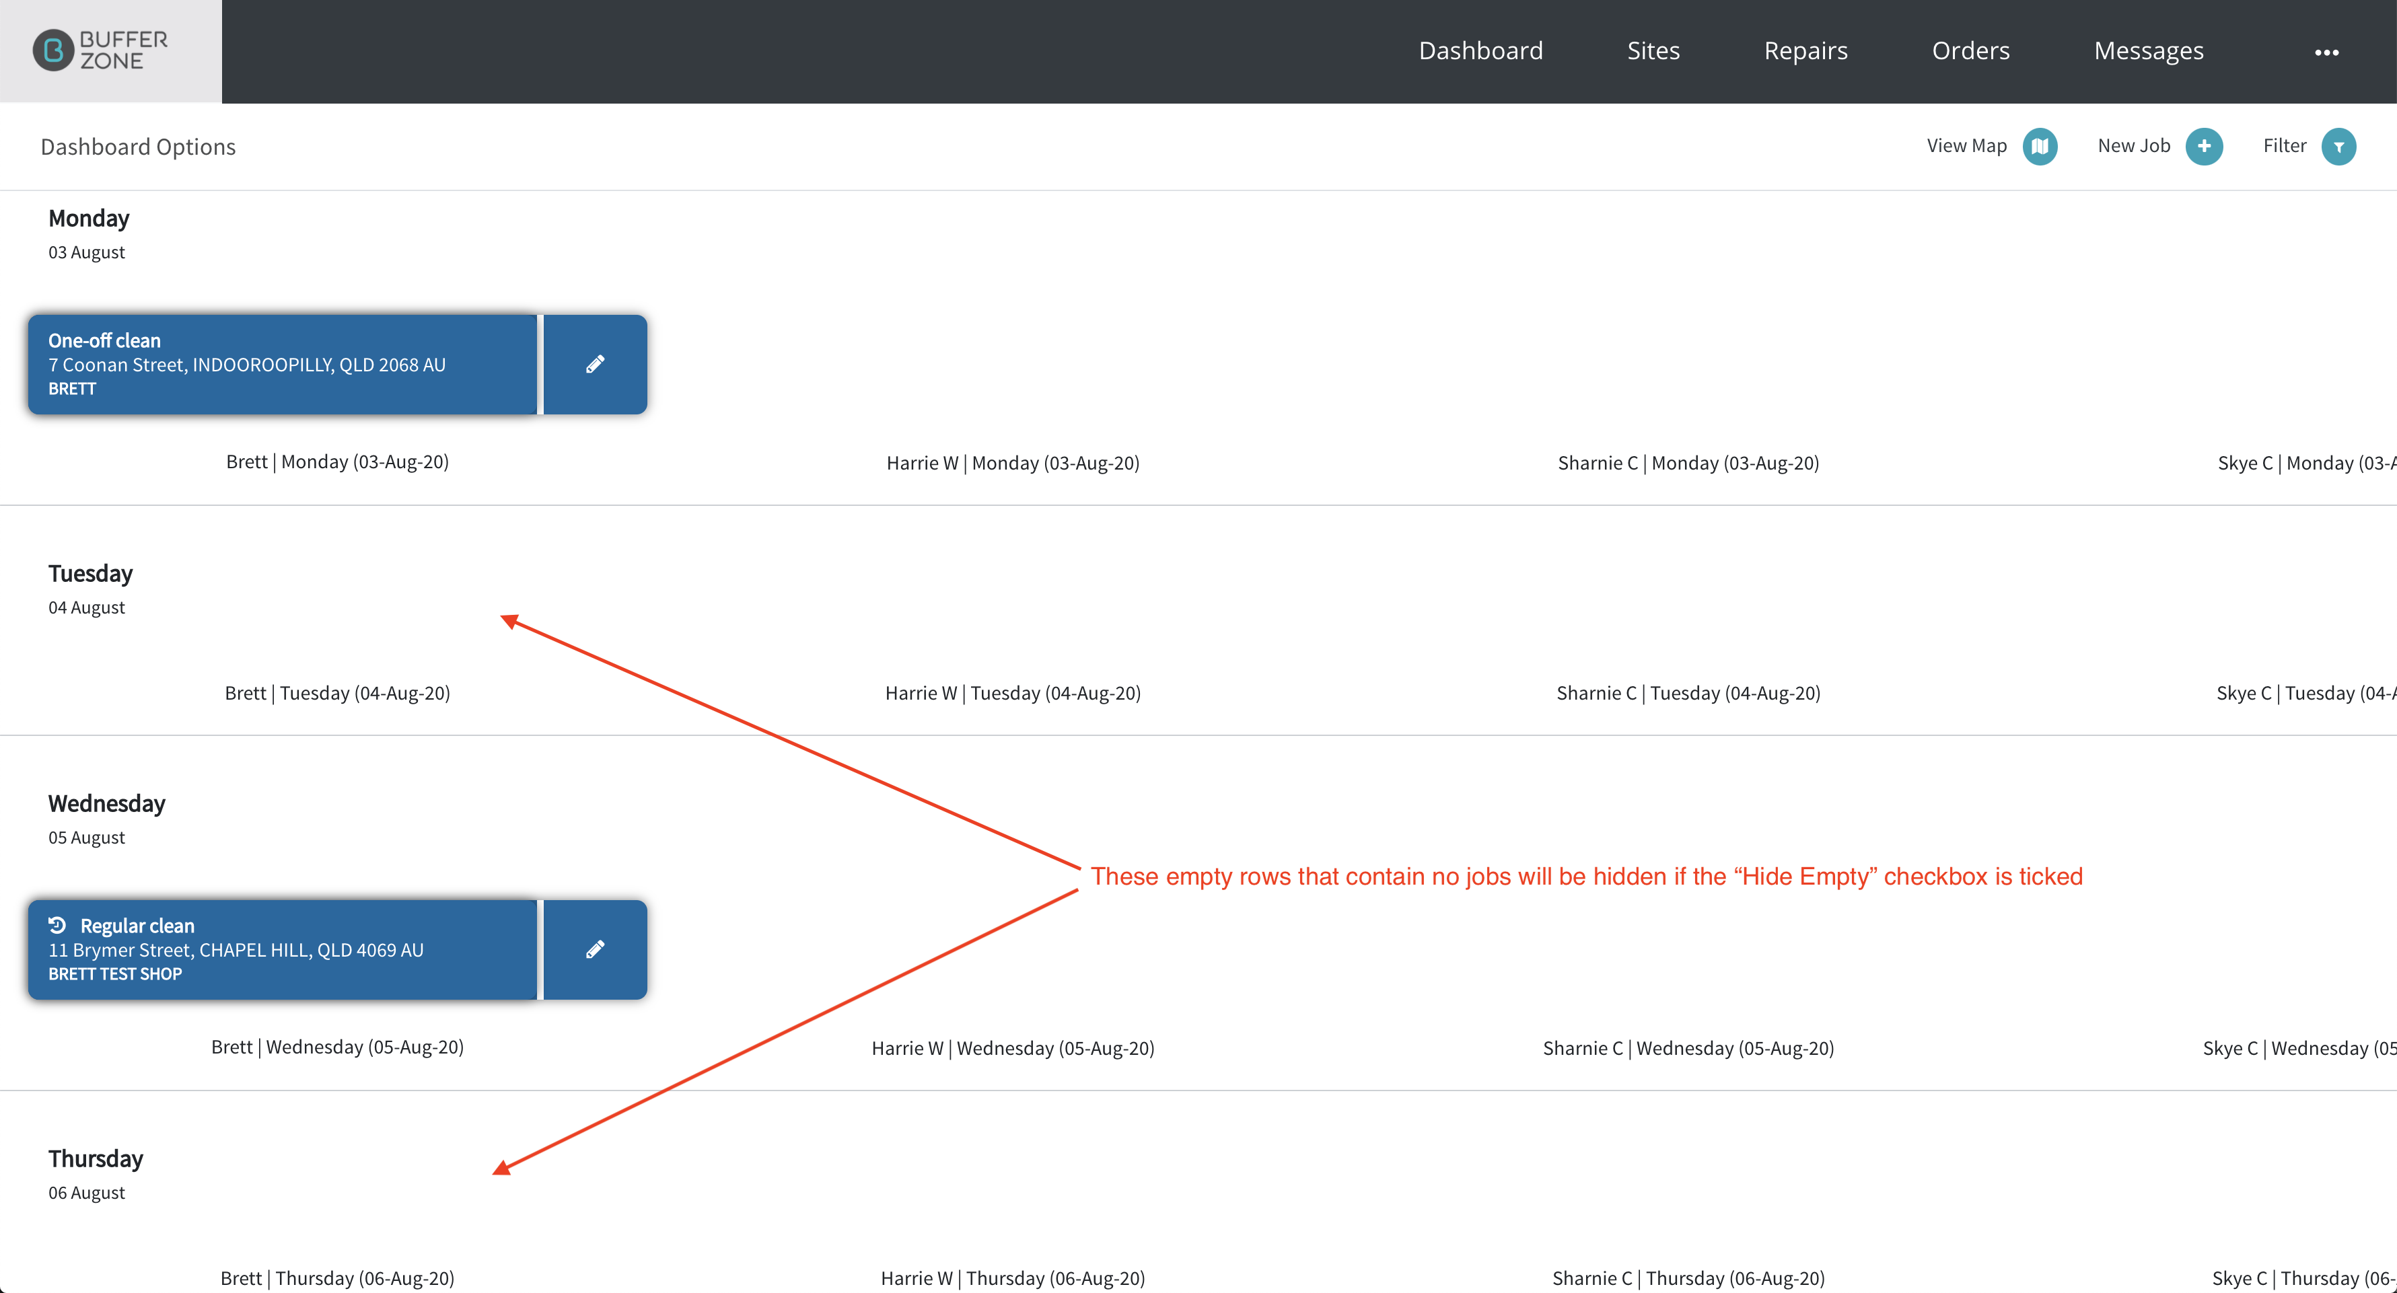
Task: Click the New Job plus icon
Action: (2203, 146)
